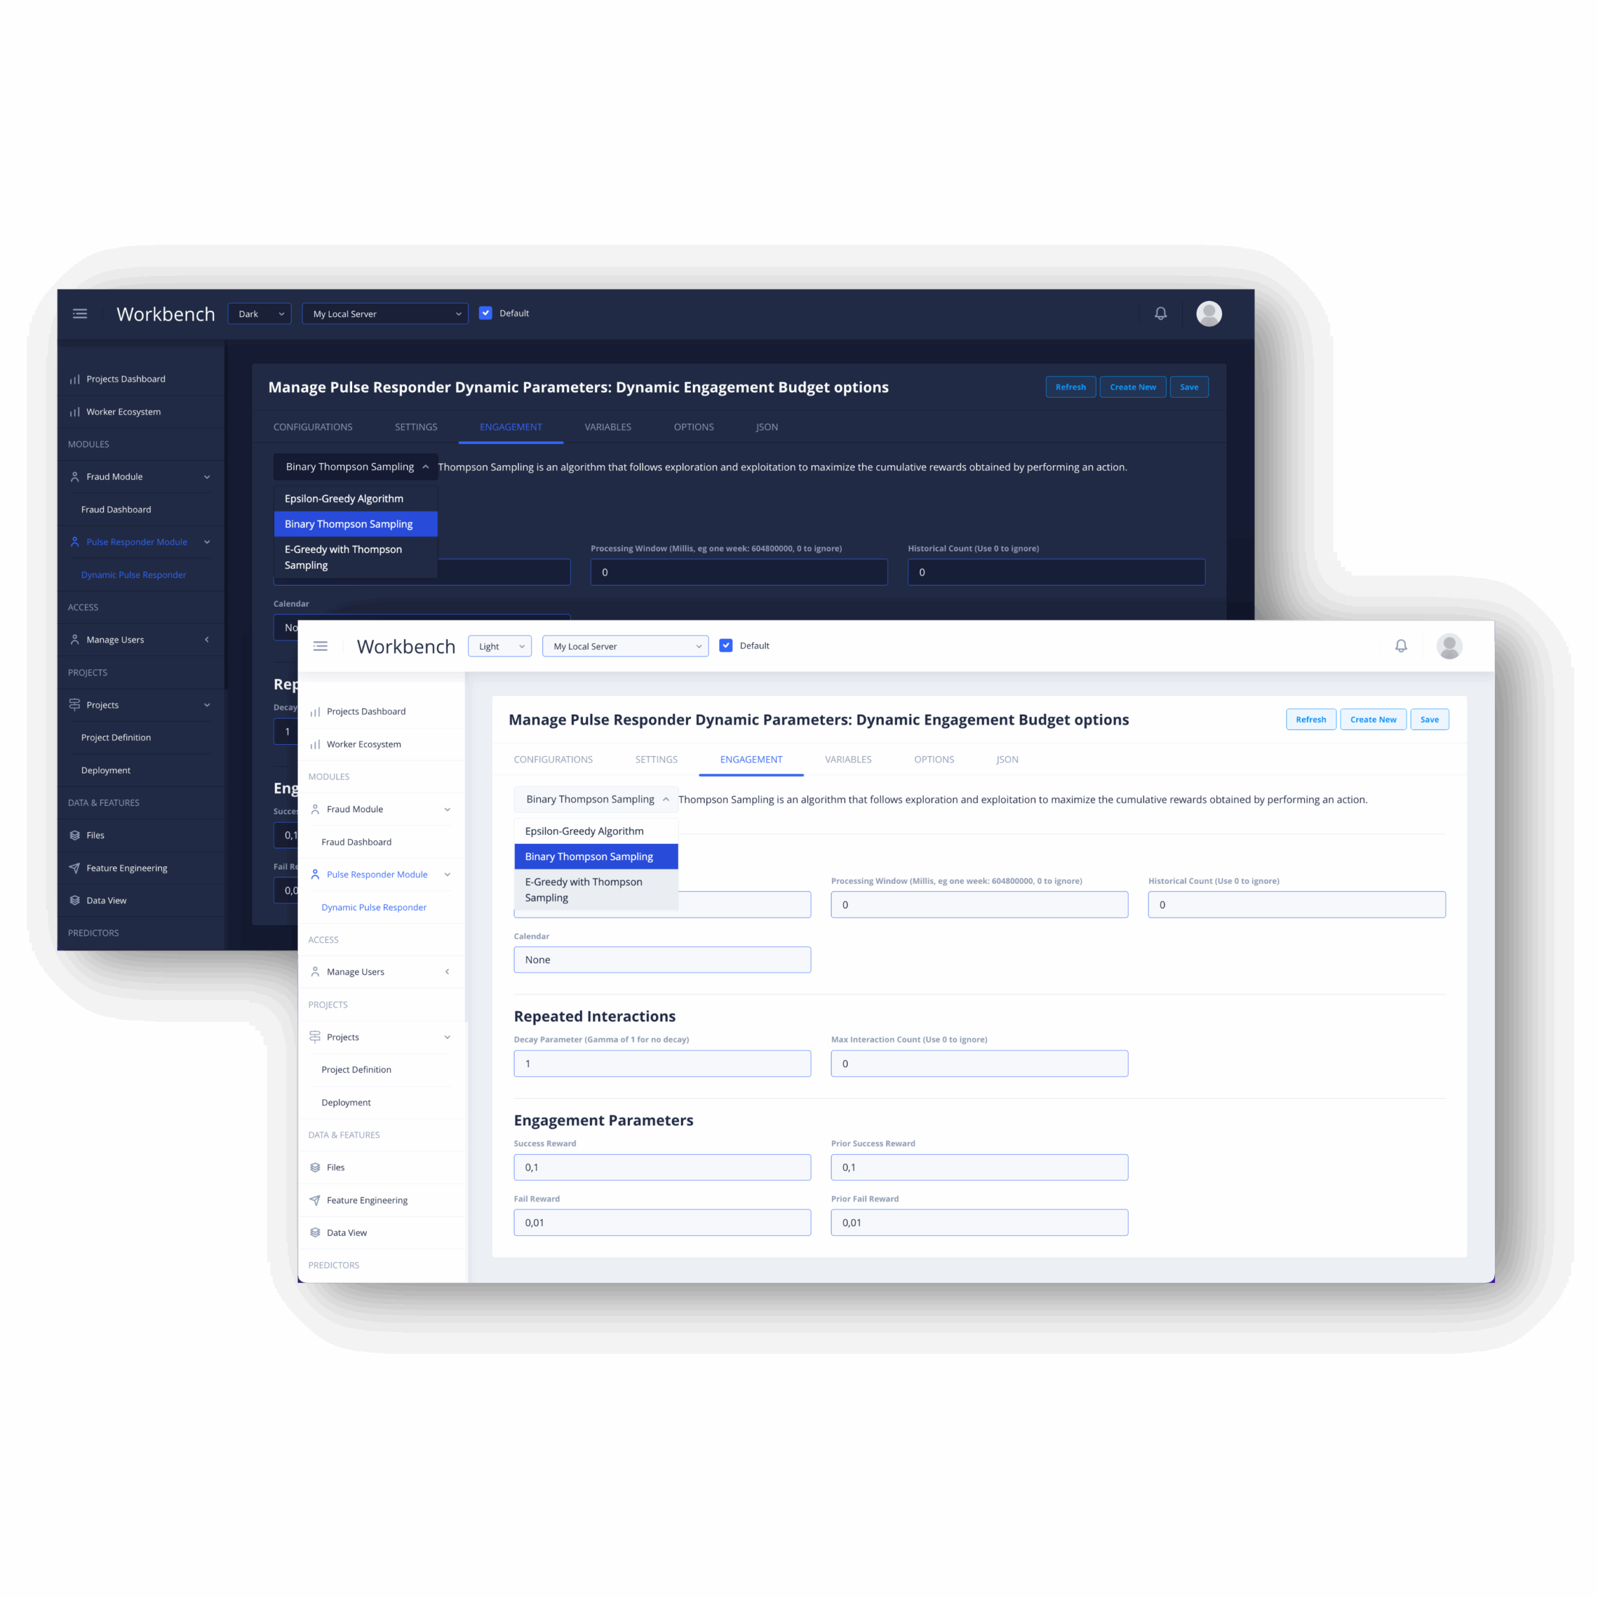1598x1598 pixels.
Task: Open Calendar None field in light window
Action: [662, 959]
